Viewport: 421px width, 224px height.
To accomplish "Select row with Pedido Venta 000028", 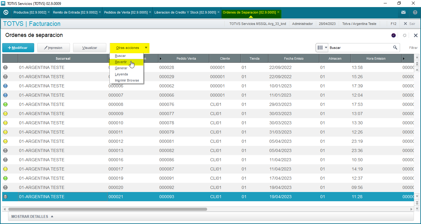I will coord(208,67).
